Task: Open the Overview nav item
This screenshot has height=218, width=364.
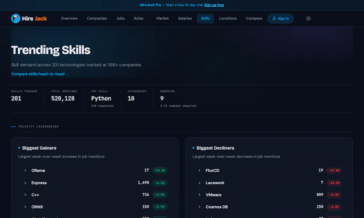Action: click(69, 18)
